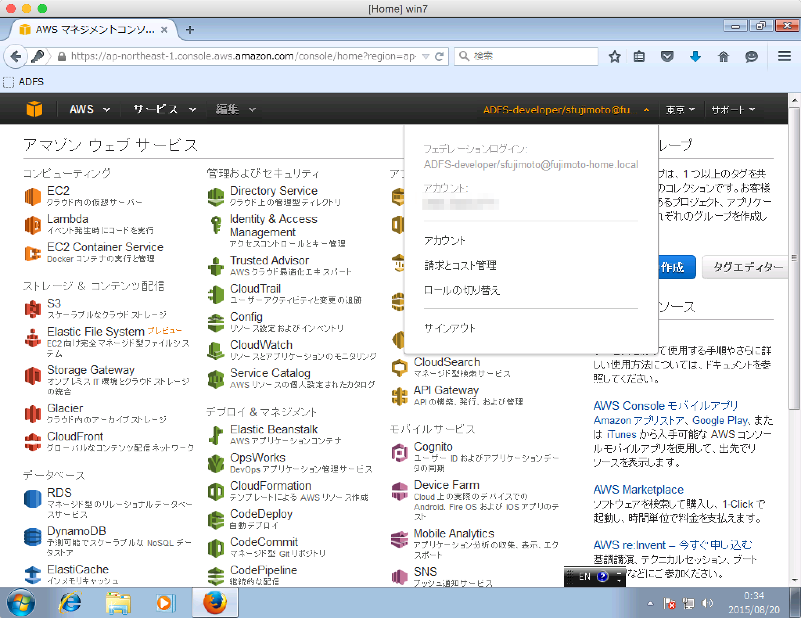The height and width of the screenshot is (618, 801).
Task: Click the EC2 service icon
Action: tap(32, 196)
